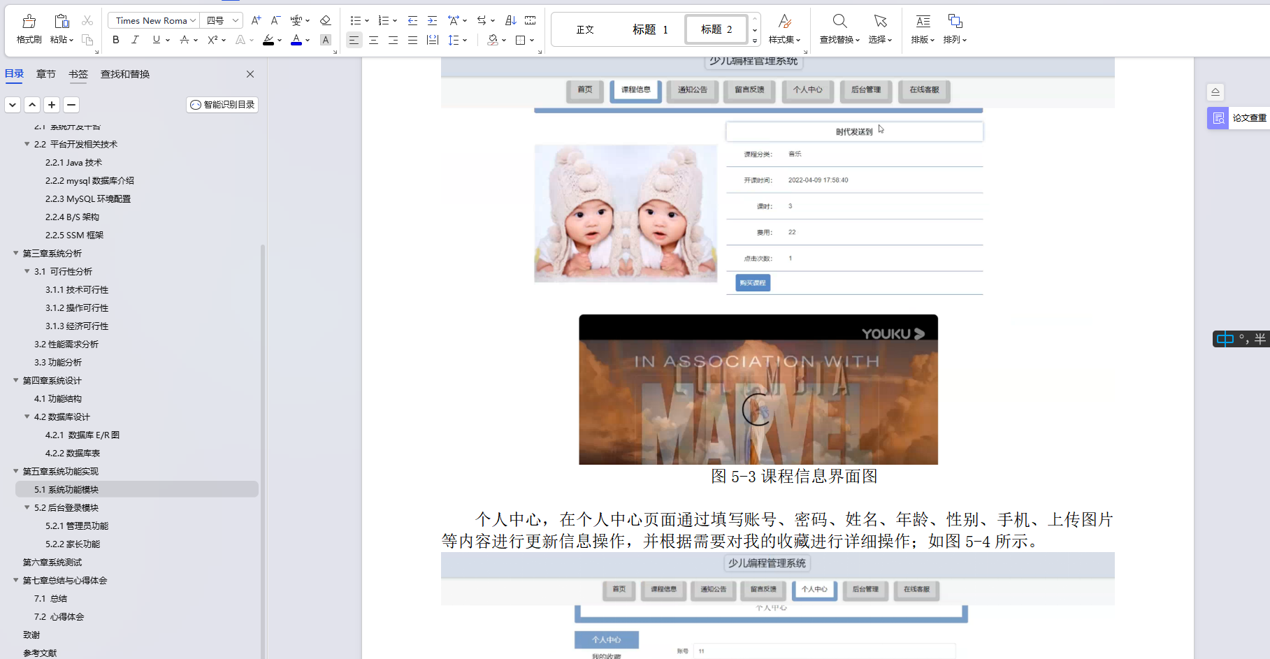
Task: Apply the 标题 1 style
Action: tap(650, 29)
